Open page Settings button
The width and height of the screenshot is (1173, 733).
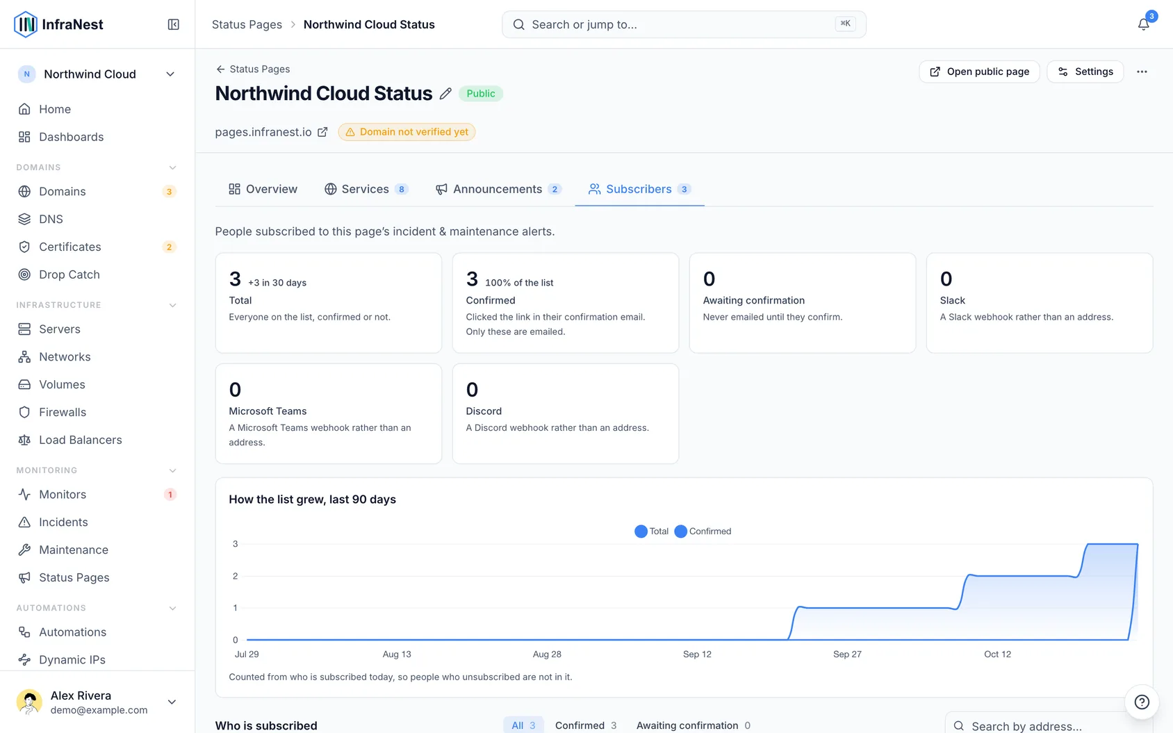click(1085, 72)
